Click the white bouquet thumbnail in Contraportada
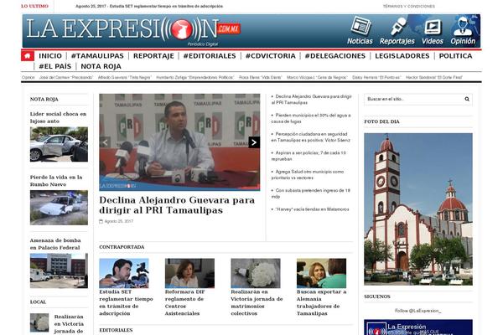503x335 pixels. coord(256,273)
